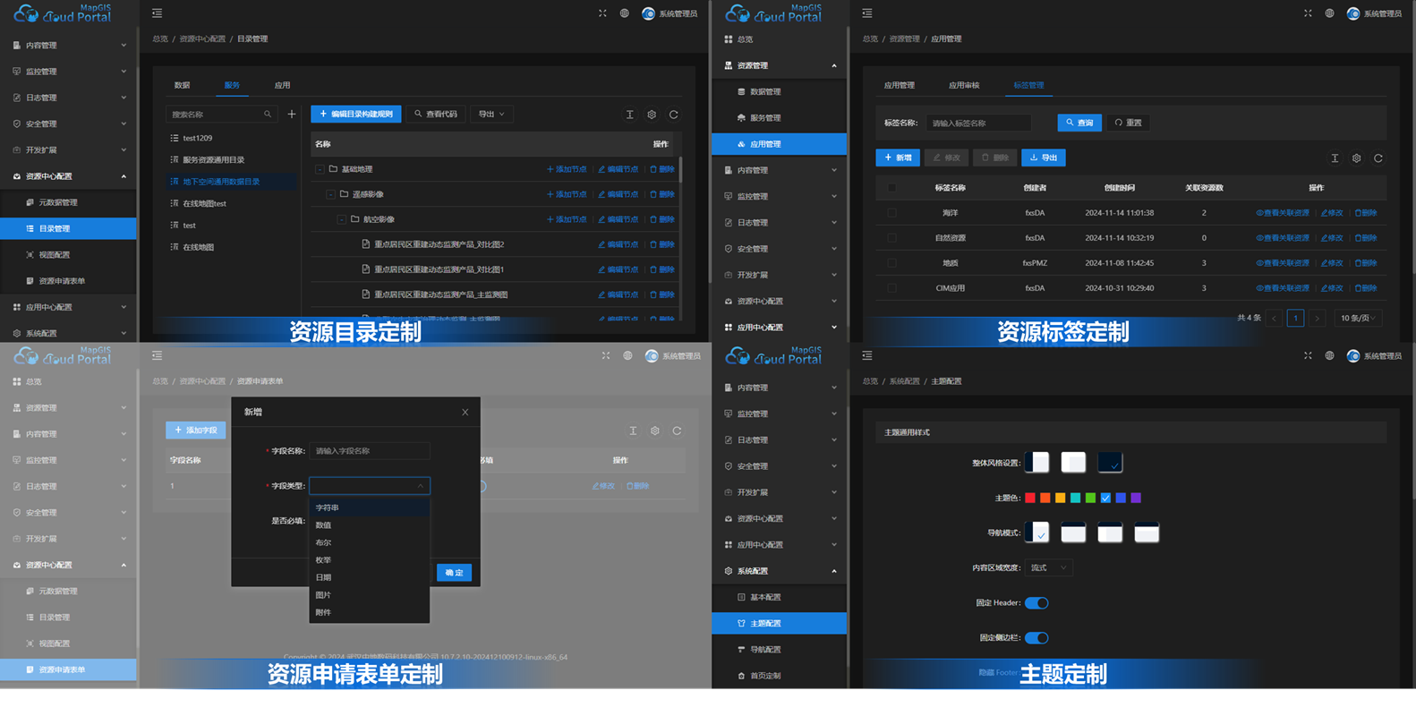Screen dimensions: 1416x716
Task: Collapse the 遥感影像 tree node
Action: (330, 194)
